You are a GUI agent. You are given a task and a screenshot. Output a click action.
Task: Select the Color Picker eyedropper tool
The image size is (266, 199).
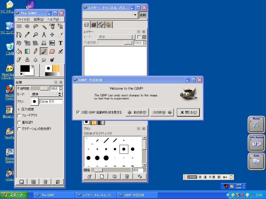(27, 34)
